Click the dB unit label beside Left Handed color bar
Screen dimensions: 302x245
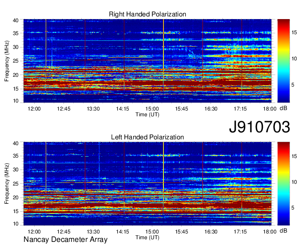(x=283, y=230)
